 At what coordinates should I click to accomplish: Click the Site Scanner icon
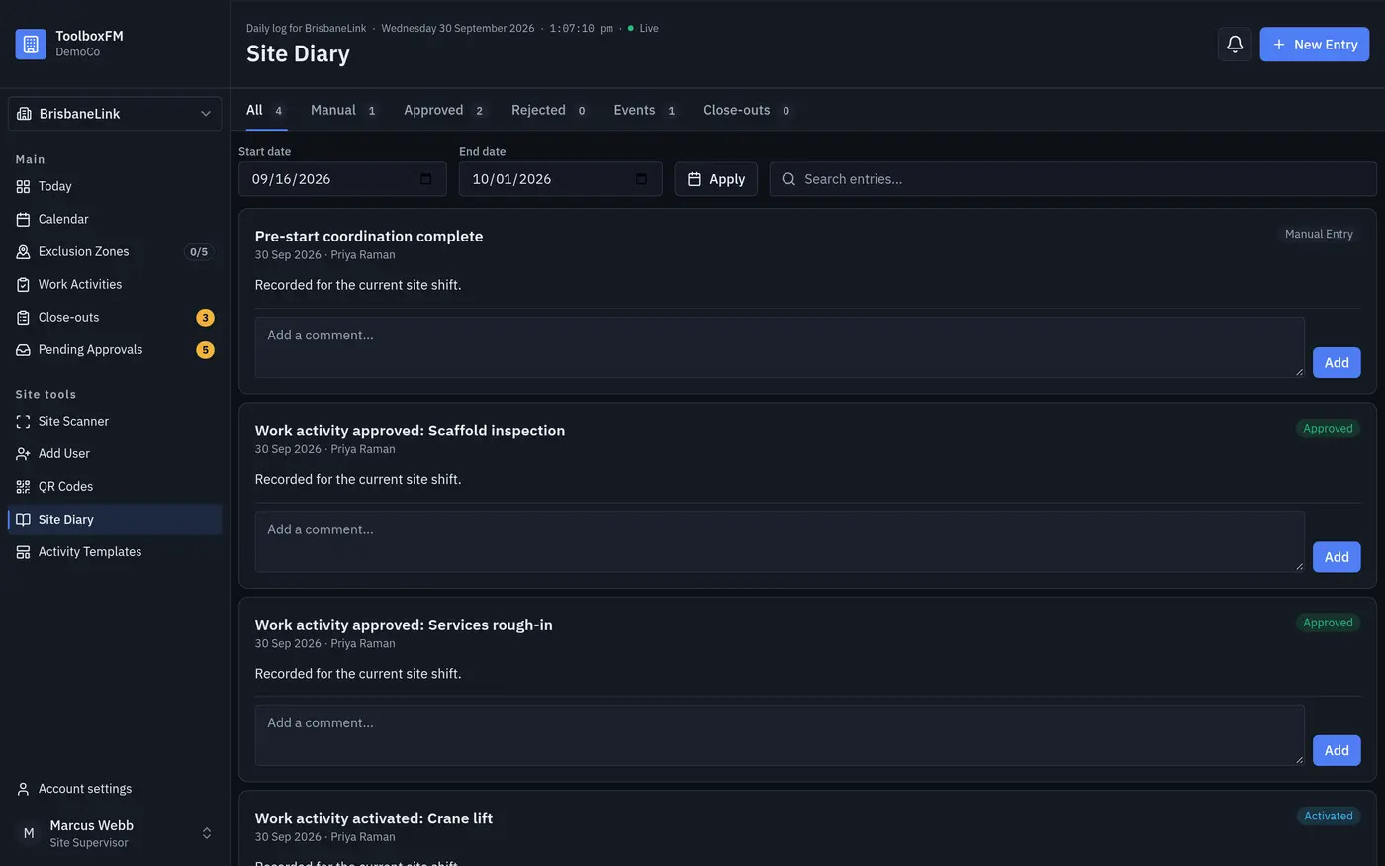pyautogui.click(x=23, y=421)
